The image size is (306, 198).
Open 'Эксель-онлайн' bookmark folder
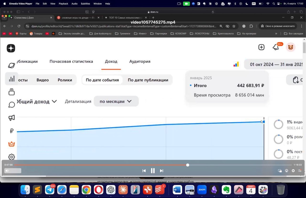[x=72, y=34]
